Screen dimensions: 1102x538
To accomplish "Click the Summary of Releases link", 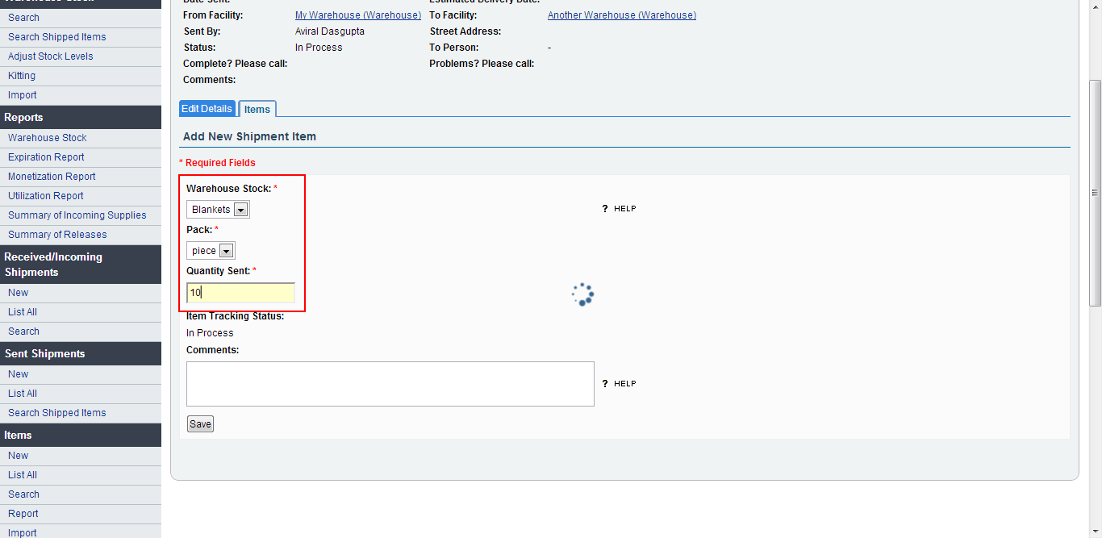I will [57, 235].
